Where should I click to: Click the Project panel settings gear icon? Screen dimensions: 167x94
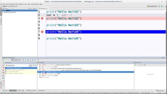pos(34,9)
